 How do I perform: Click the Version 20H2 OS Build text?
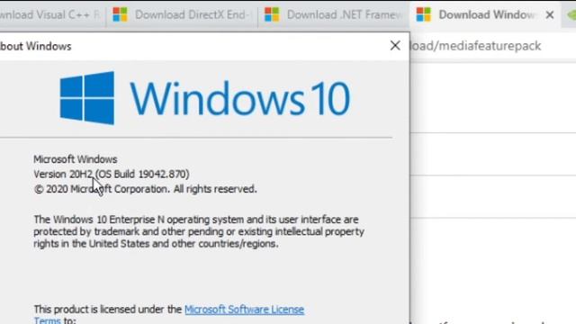[x=112, y=174]
